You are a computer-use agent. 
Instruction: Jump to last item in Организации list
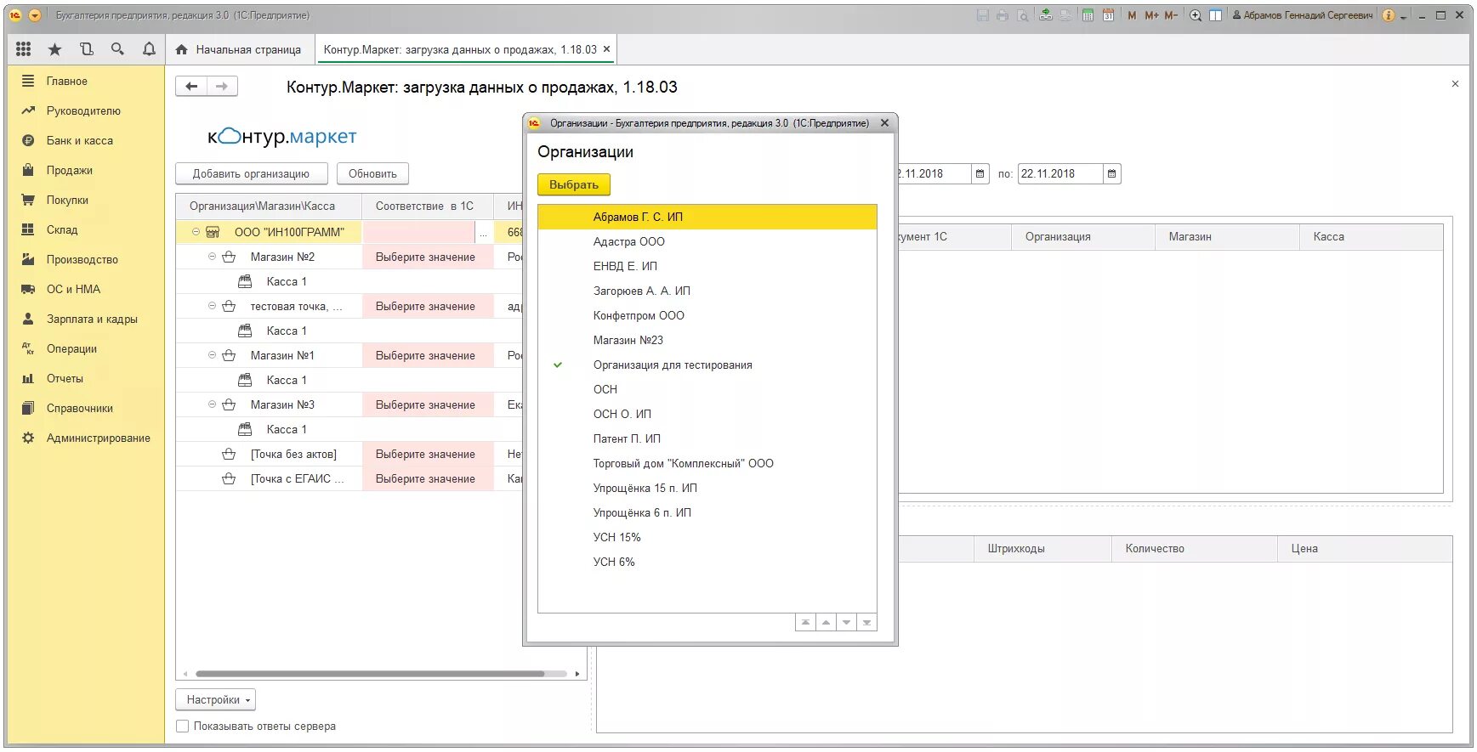coord(866,623)
